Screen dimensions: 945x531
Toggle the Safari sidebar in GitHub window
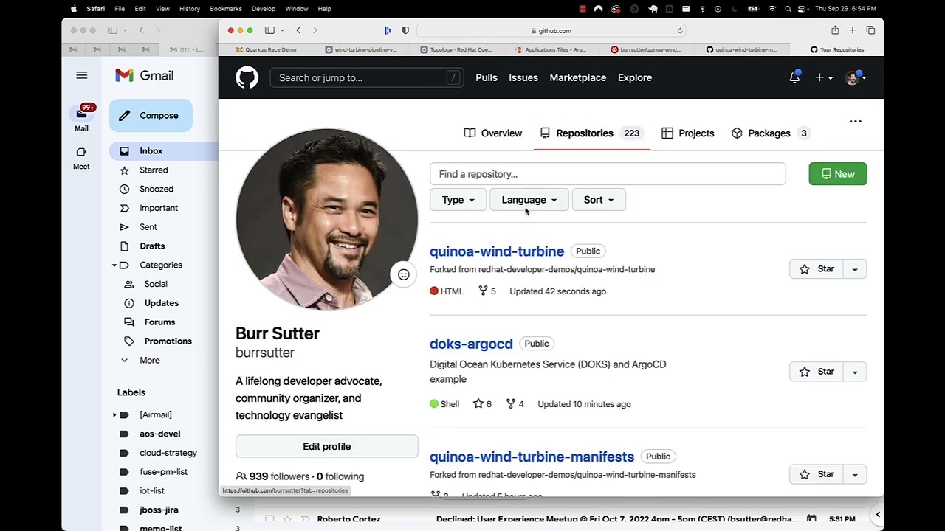(269, 30)
